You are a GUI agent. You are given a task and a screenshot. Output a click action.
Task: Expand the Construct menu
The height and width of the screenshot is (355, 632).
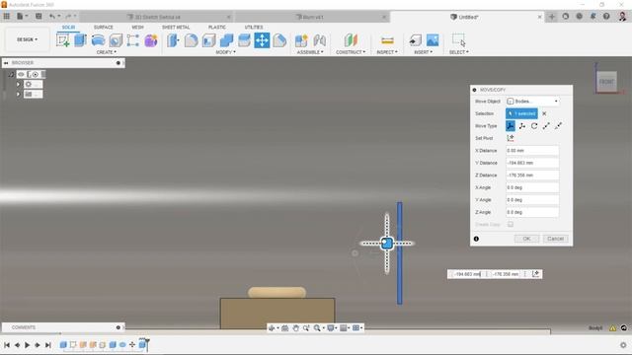[x=351, y=52]
